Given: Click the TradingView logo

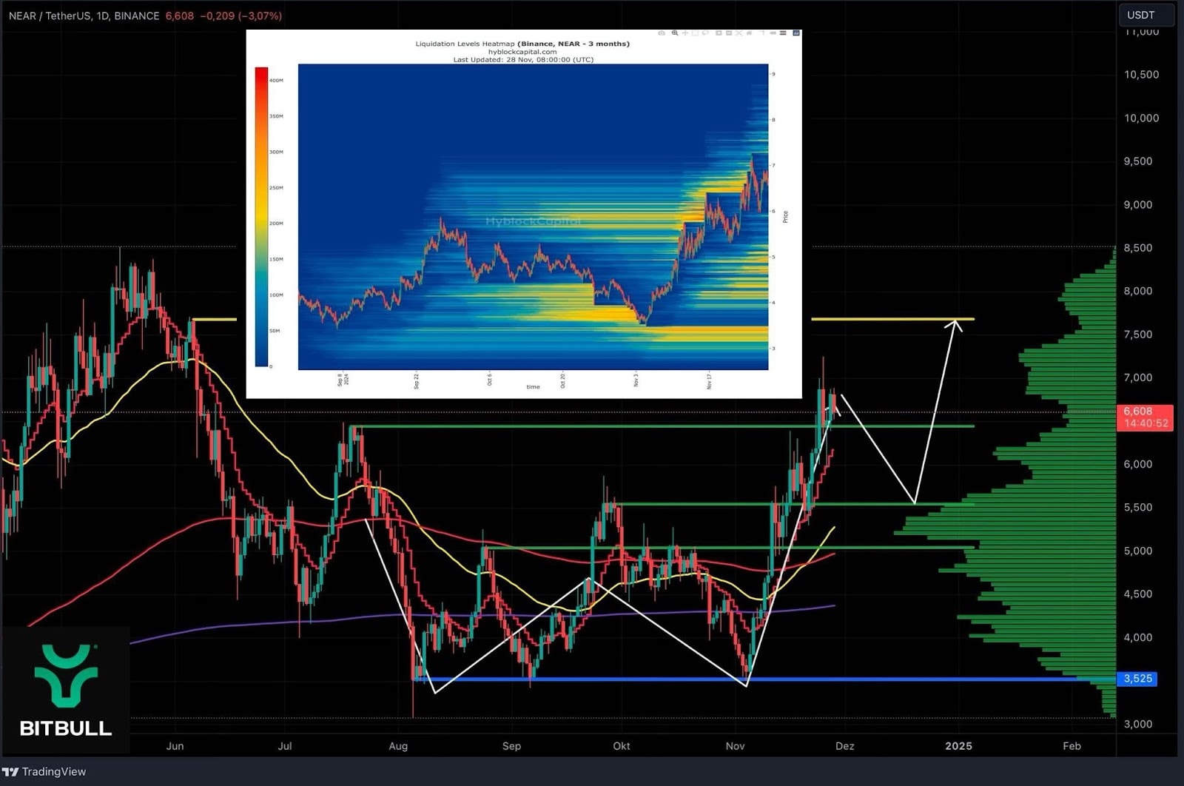Looking at the screenshot, I should 44,771.
